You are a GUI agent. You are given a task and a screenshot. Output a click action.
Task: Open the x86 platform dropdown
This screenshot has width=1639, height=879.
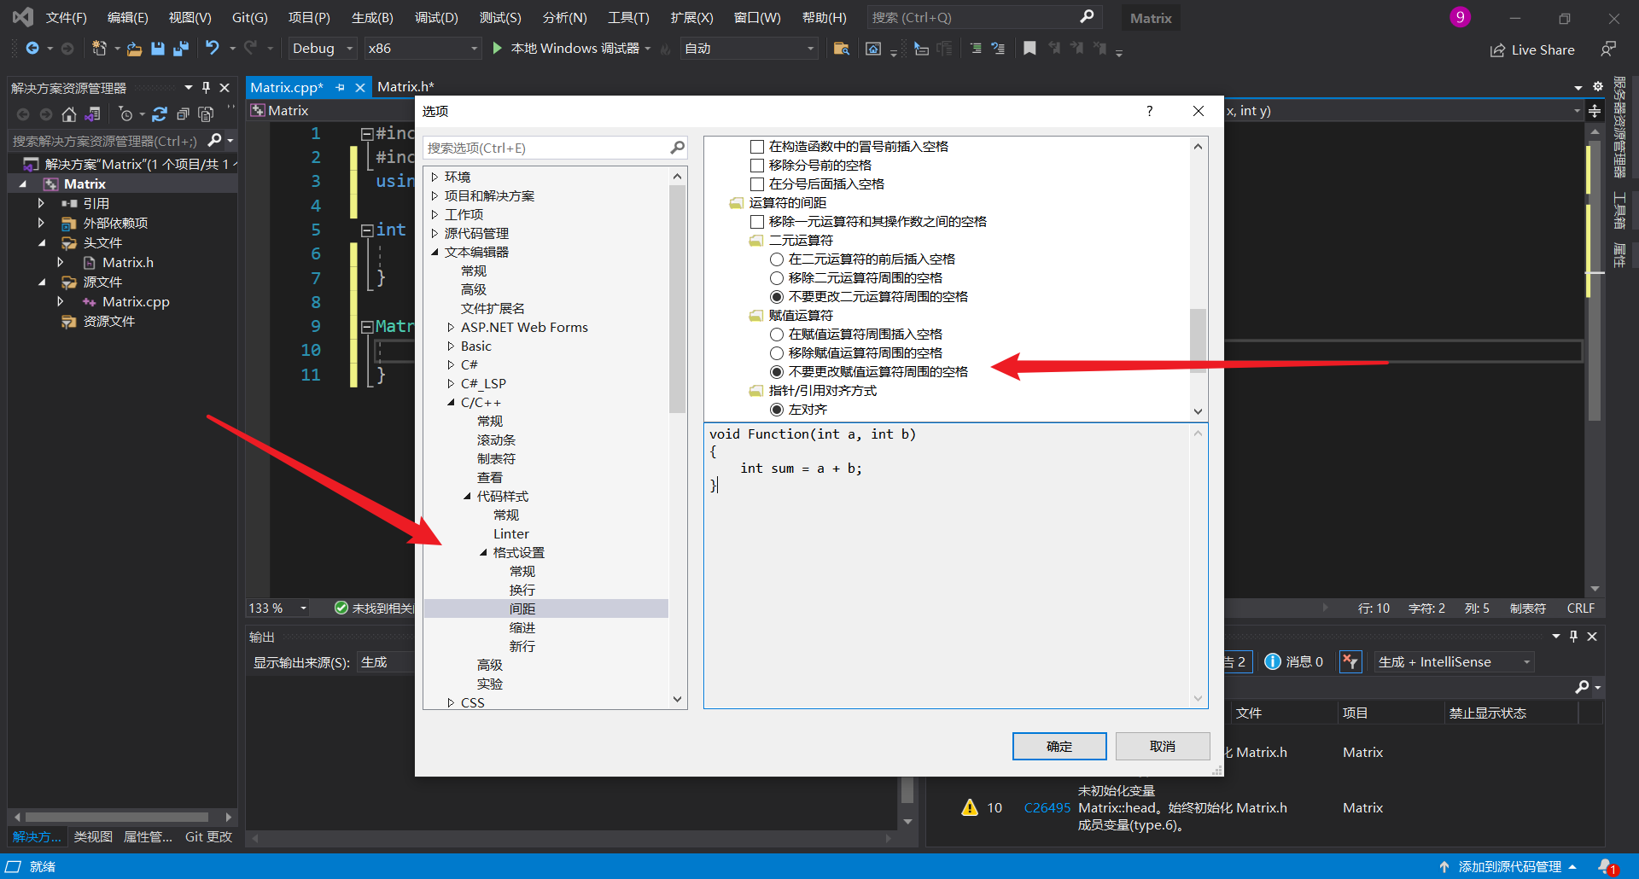(x=422, y=49)
